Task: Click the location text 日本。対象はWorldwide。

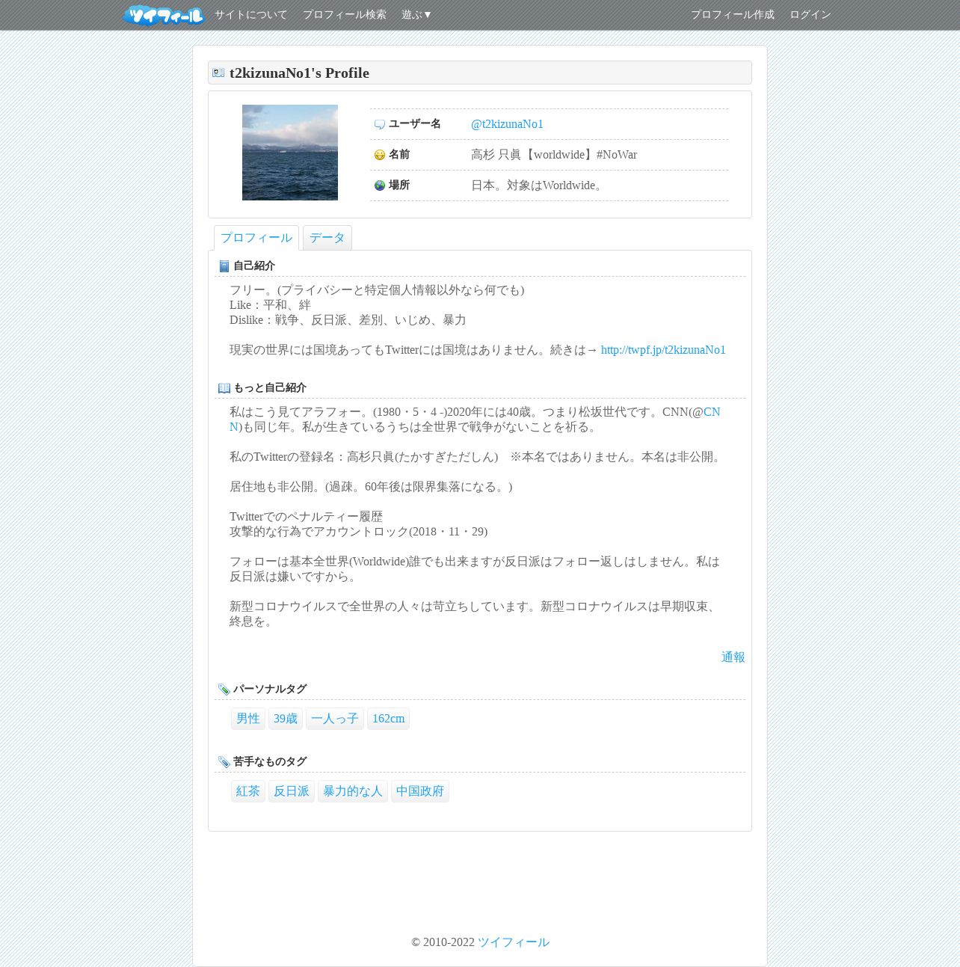Action: [x=538, y=185]
